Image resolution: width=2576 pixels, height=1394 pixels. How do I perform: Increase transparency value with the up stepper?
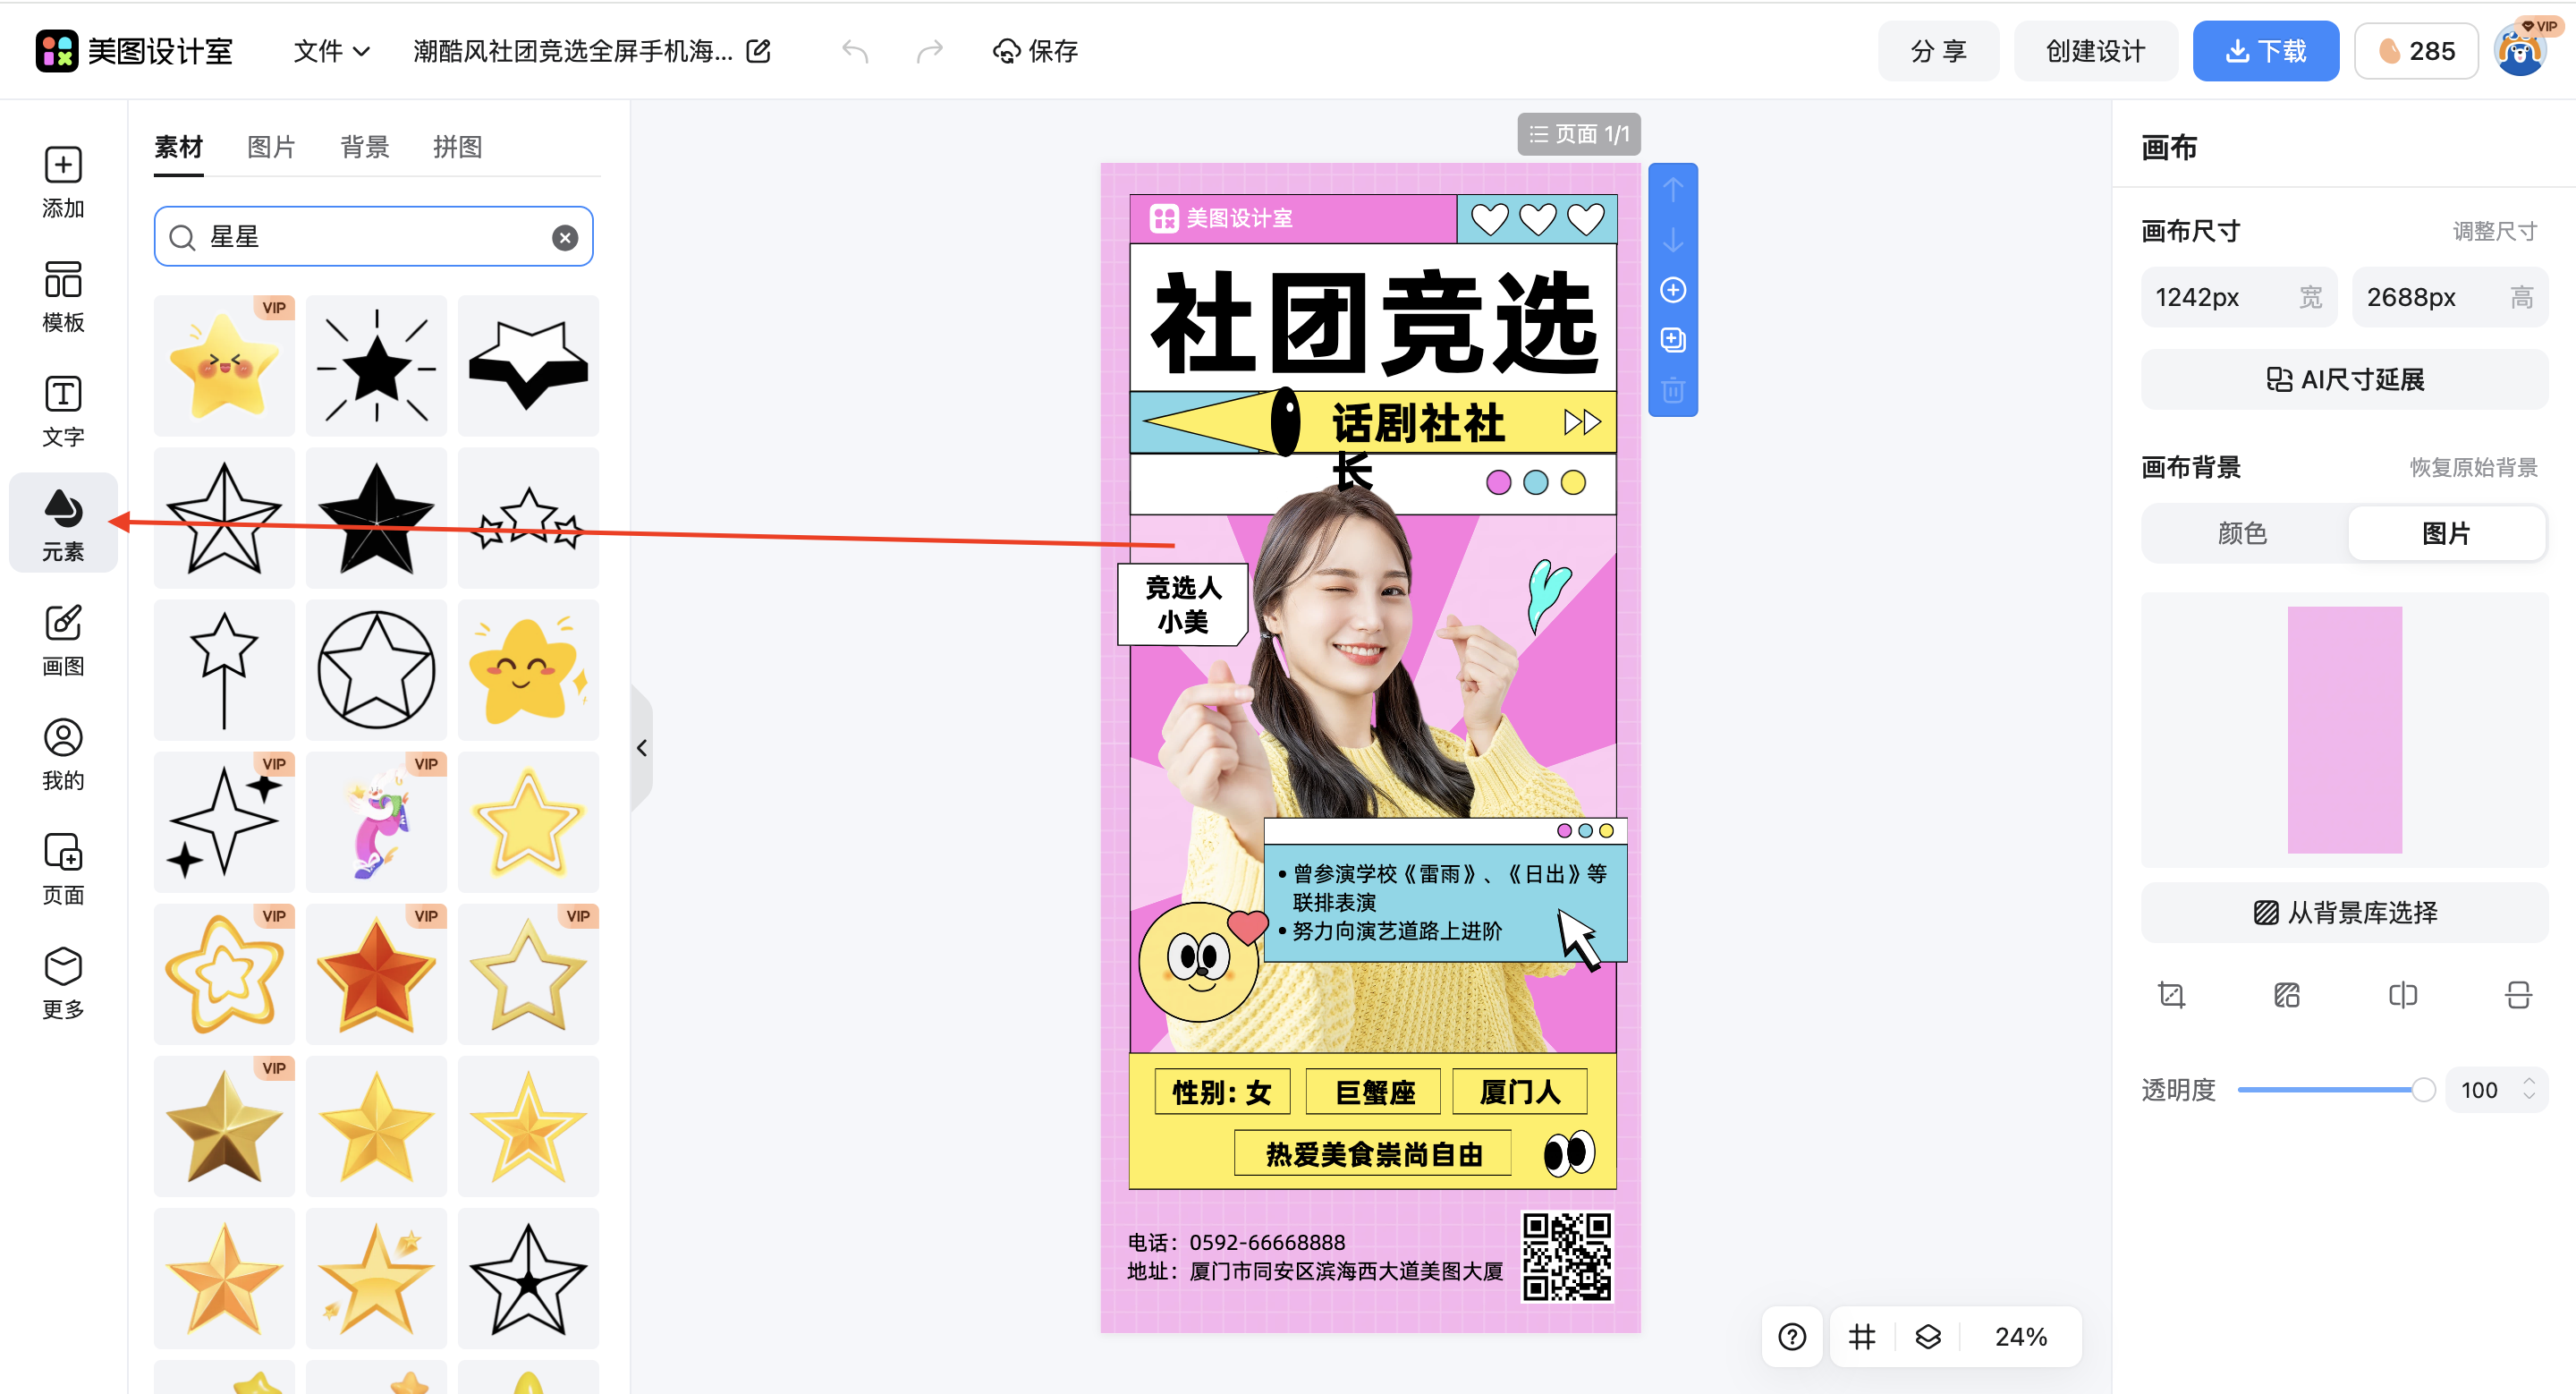coord(2530,1081)
